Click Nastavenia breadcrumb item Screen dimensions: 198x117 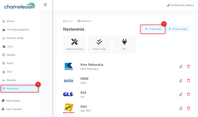84,21
